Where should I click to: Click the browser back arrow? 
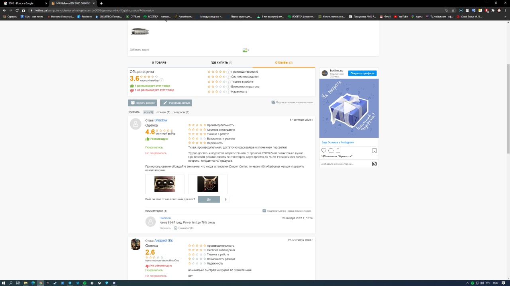(4, 10)
